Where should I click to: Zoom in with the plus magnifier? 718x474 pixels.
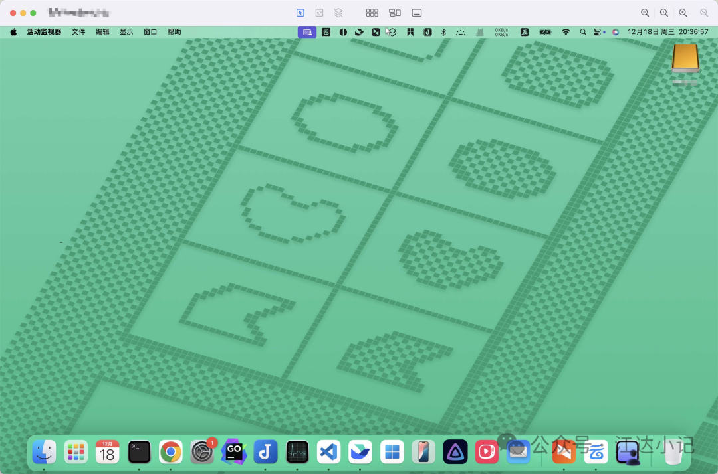click(x=683, y=13)
